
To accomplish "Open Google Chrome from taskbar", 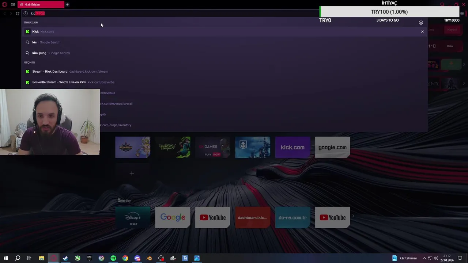I will coord(125,258).
